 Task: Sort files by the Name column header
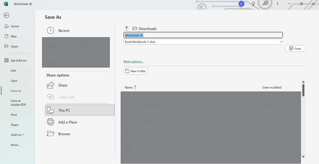(x=129, y=88)
